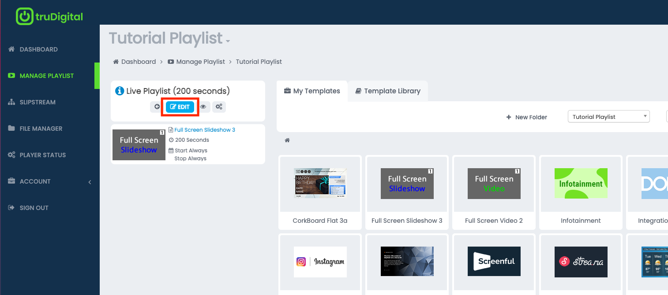Click the home icon above templates grid
This screenshot has width=668, height=295.
coord(287,140)
